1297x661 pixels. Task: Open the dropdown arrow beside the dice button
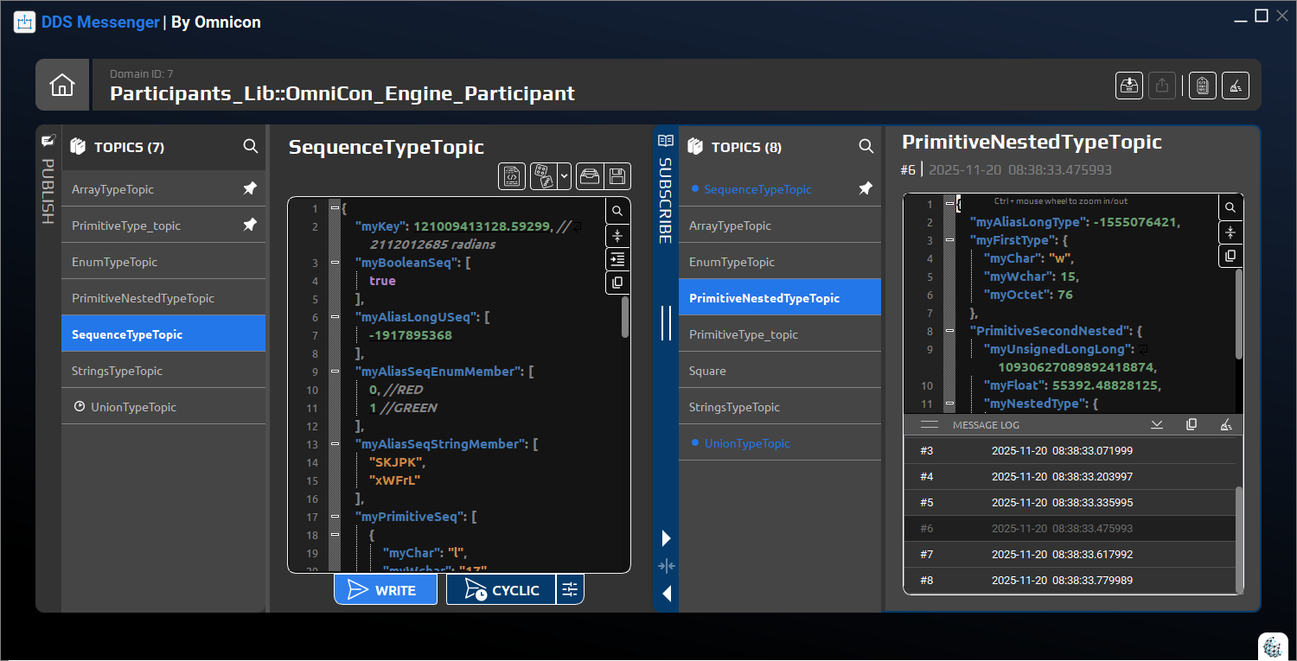(565, 176)
